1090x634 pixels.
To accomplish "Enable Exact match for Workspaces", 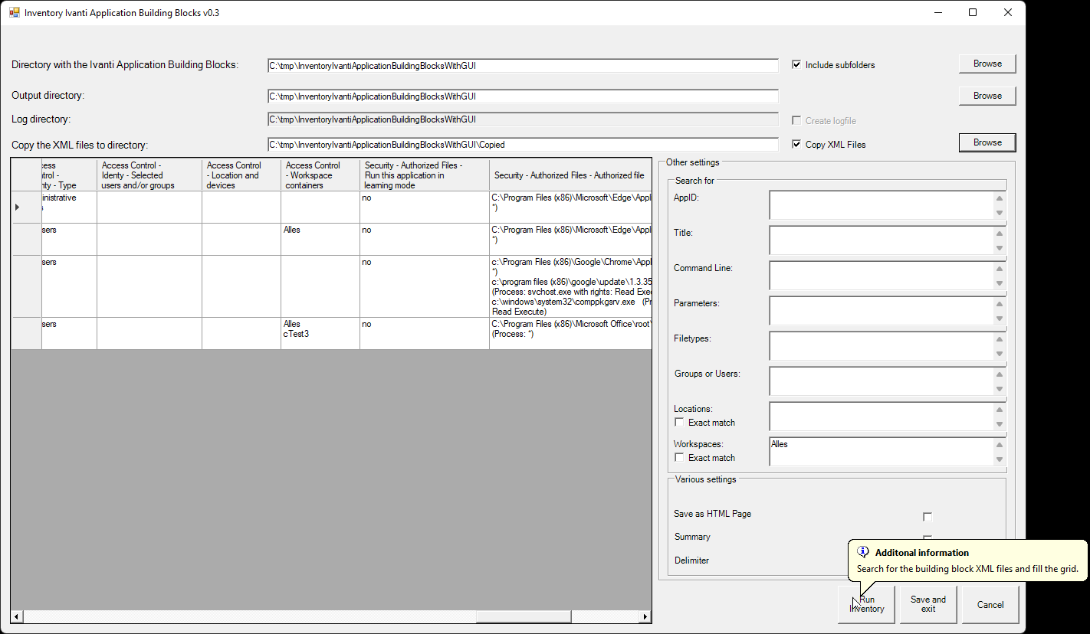I will (679, 458).
